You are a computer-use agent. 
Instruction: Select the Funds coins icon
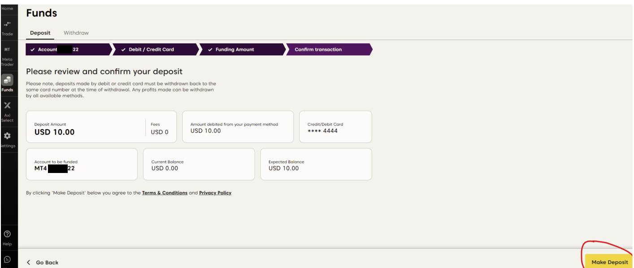click(7, 80)
